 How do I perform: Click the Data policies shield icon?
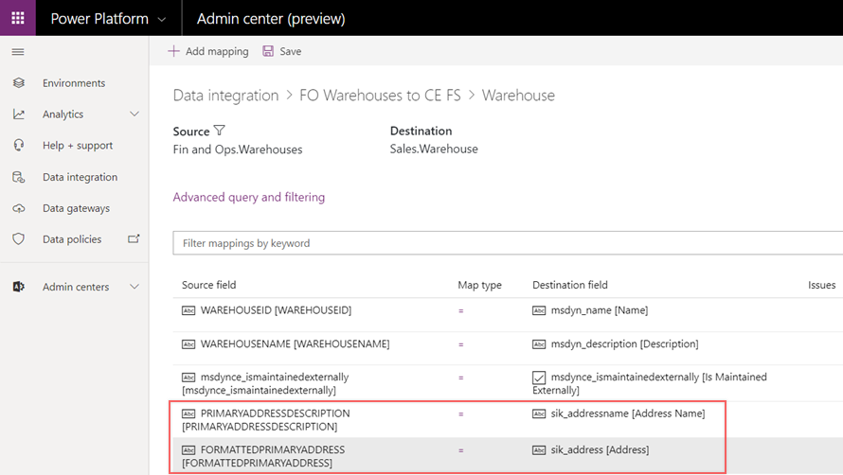(19, 239)
